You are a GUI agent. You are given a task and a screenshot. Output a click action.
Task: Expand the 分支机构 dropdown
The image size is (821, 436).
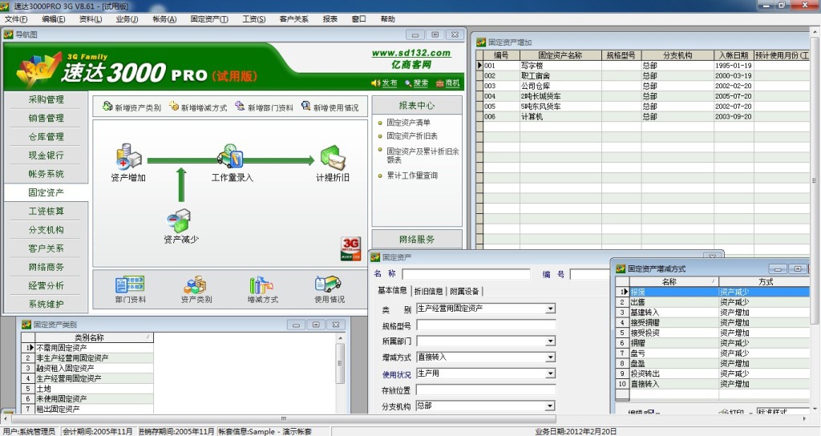(x=550, y=406)
